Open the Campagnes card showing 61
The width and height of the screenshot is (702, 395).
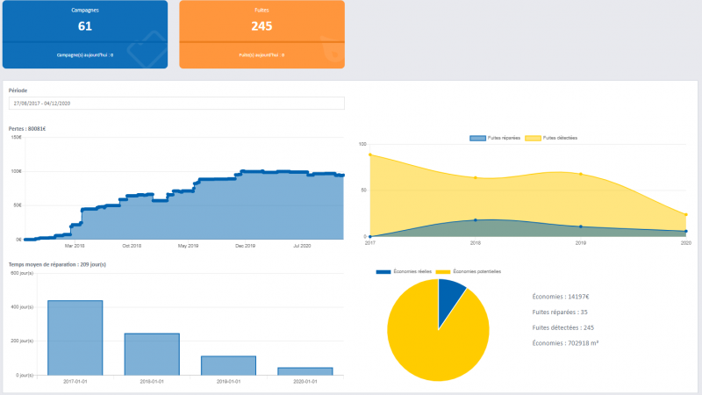click(85, 25)
